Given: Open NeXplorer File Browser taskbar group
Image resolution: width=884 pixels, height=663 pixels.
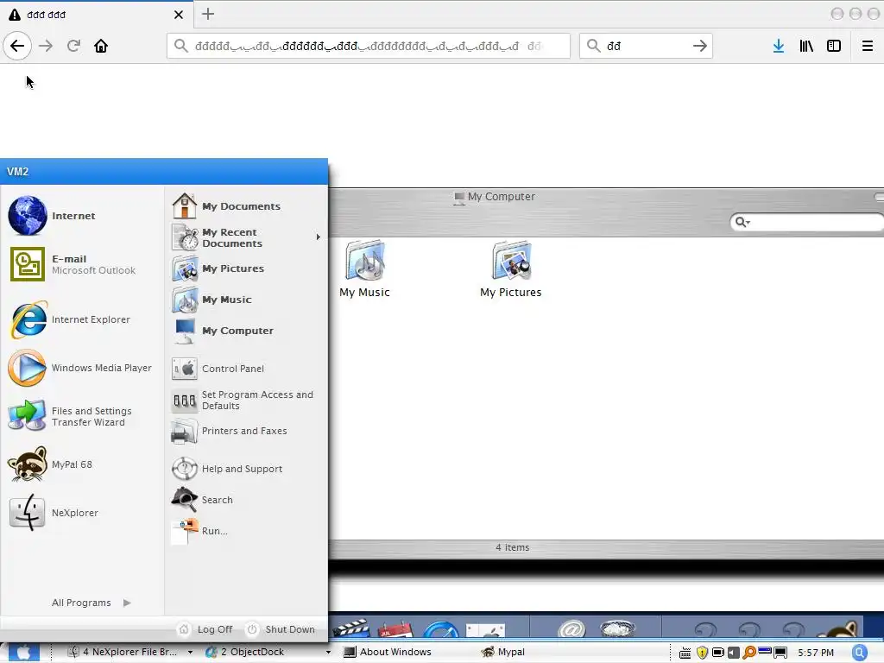Looking at the screenshot, I should pos(124,652).
